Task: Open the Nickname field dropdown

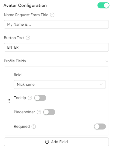Action: [x=60, y=84]
